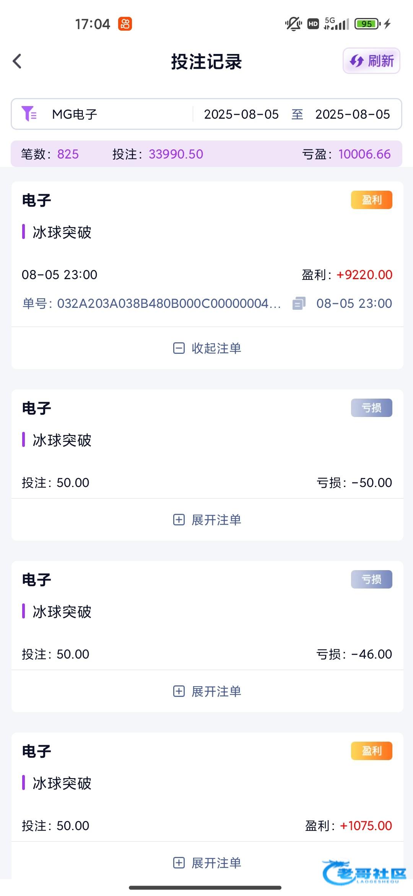413x896 pixels.
Task: Copy the order number with copy icon
Action: point(299,304)
